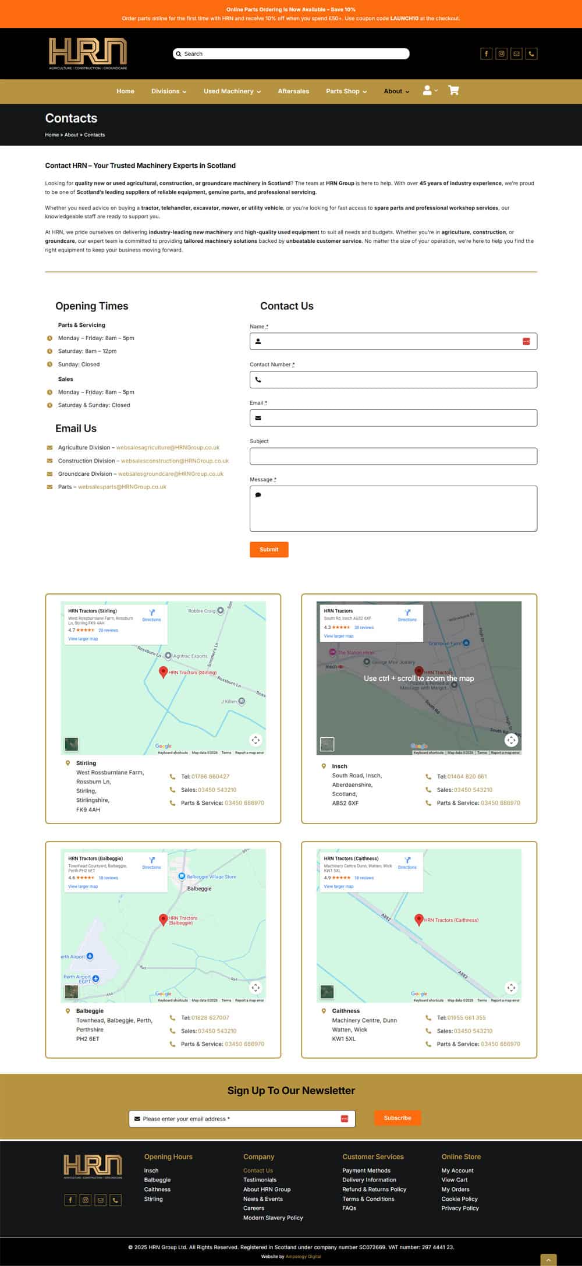Image resolution: width=582 pixels, height=1266 pixels.
Task: Click camera controls icon on Caithness map
Action: coord(511,988)
